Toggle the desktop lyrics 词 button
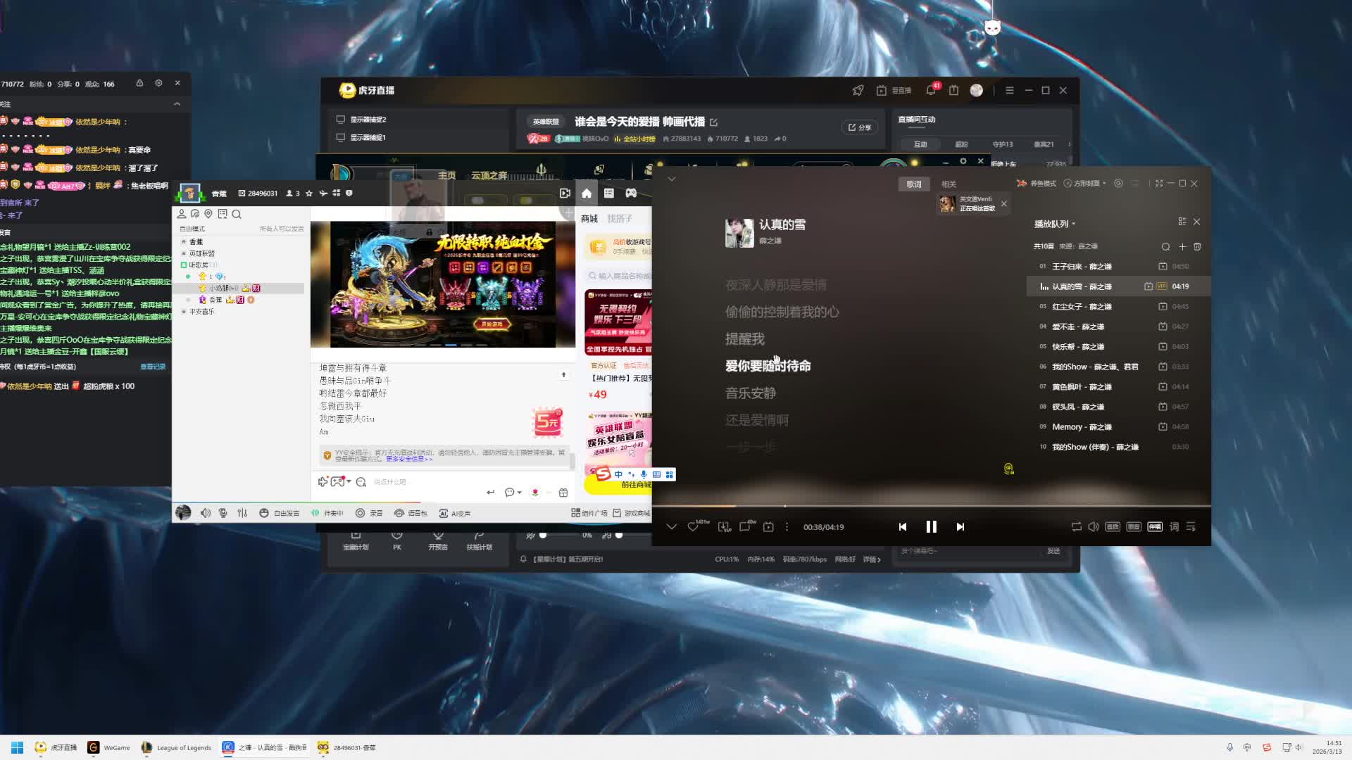 click(1174, 527)
